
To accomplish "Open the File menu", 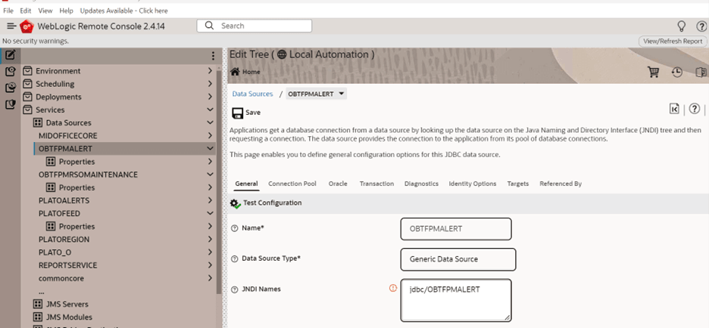I will coord(8,11).
